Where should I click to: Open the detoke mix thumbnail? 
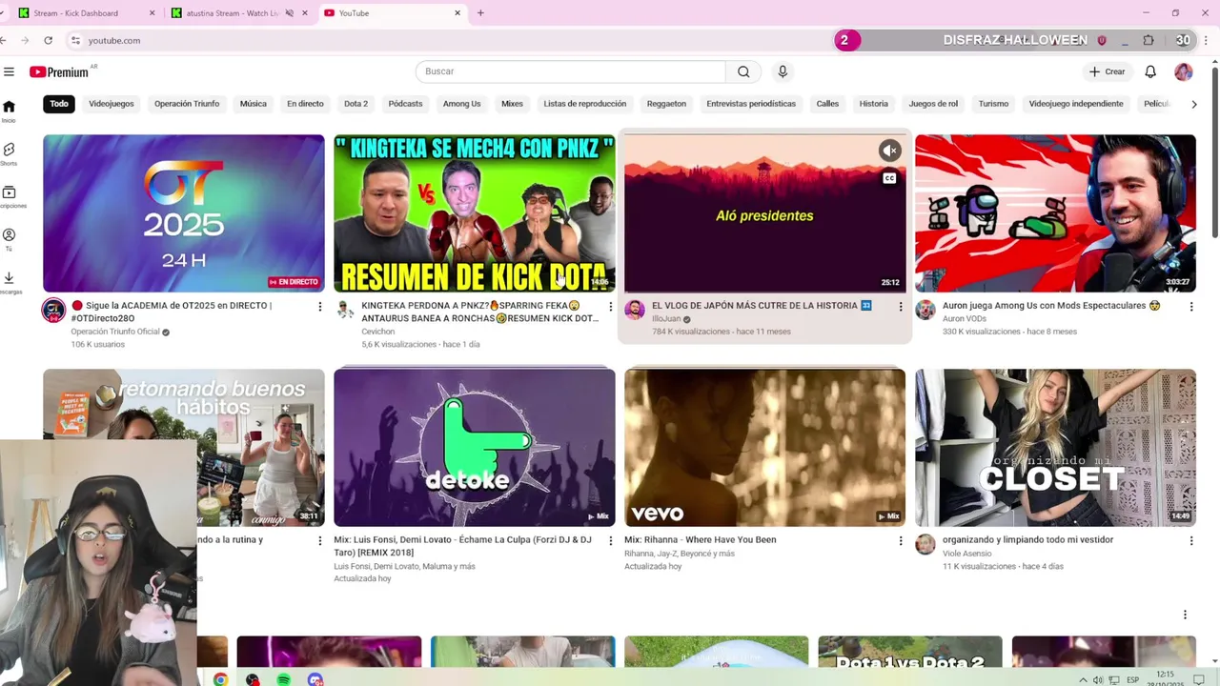(475, 447)
